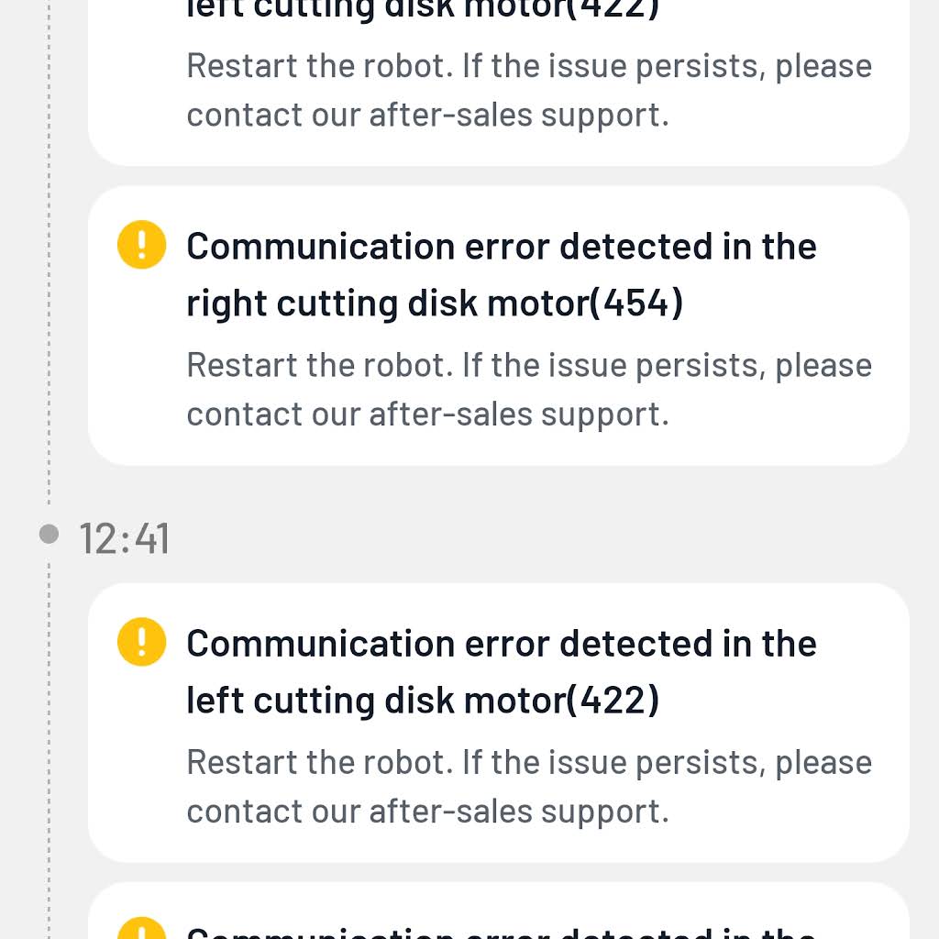This screenshot has width=939, height=939.
Task: Open the right cutting disk motor(454) error title
Action: click(x=502, y=274)
